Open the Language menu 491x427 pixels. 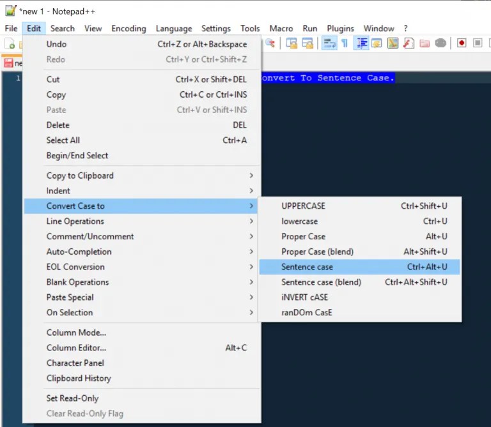174,29
